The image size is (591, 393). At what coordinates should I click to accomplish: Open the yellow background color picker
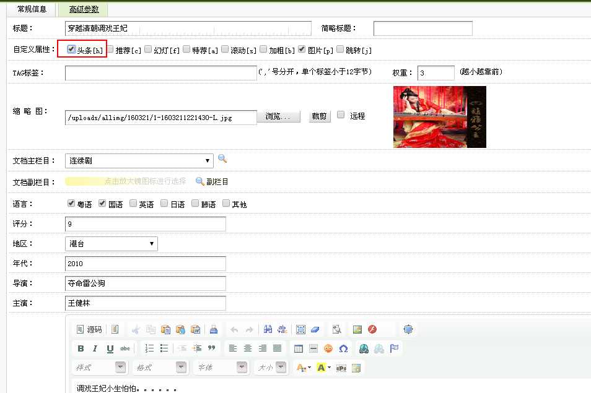point(324,368)
